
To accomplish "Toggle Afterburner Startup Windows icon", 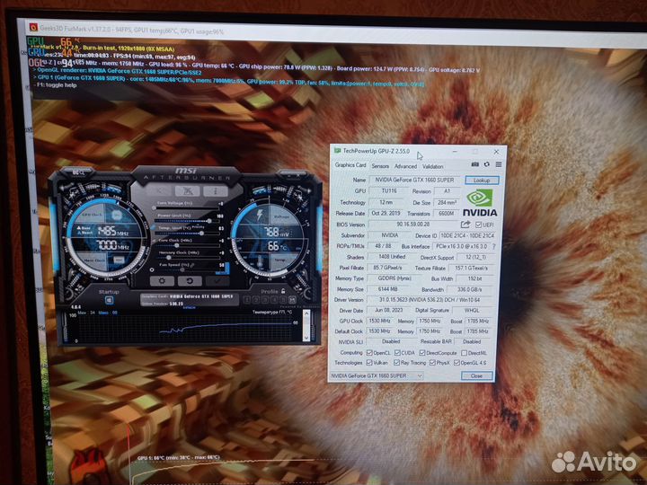I will [109, 301].
